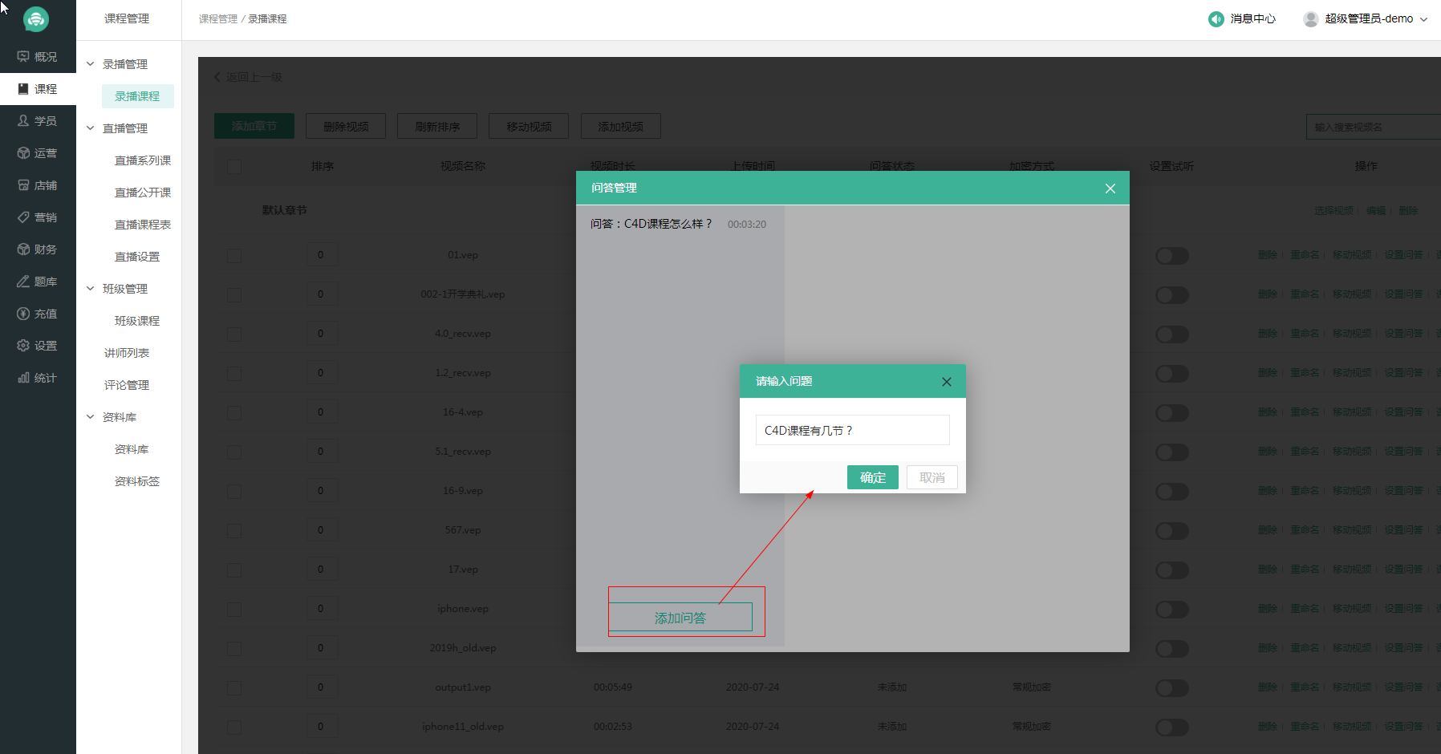Open the 学员 students sidebar icon
The width and height of the screenshot is (1441, 754).
[23, 121]
